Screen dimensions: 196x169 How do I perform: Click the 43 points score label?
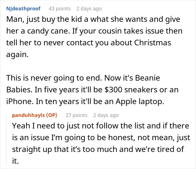(60, 9)
